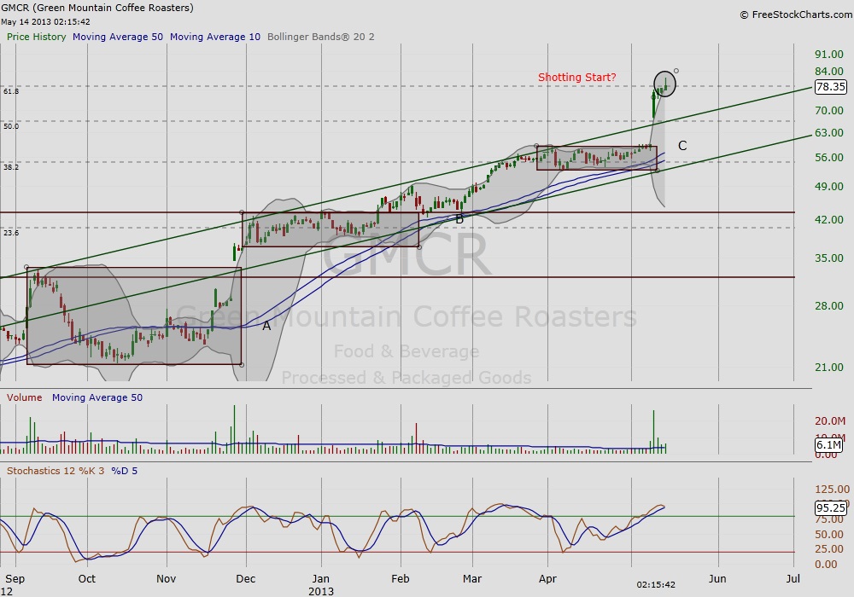
Task: Click the 6.1M current volume tag
Action: (x=829, y=444)
